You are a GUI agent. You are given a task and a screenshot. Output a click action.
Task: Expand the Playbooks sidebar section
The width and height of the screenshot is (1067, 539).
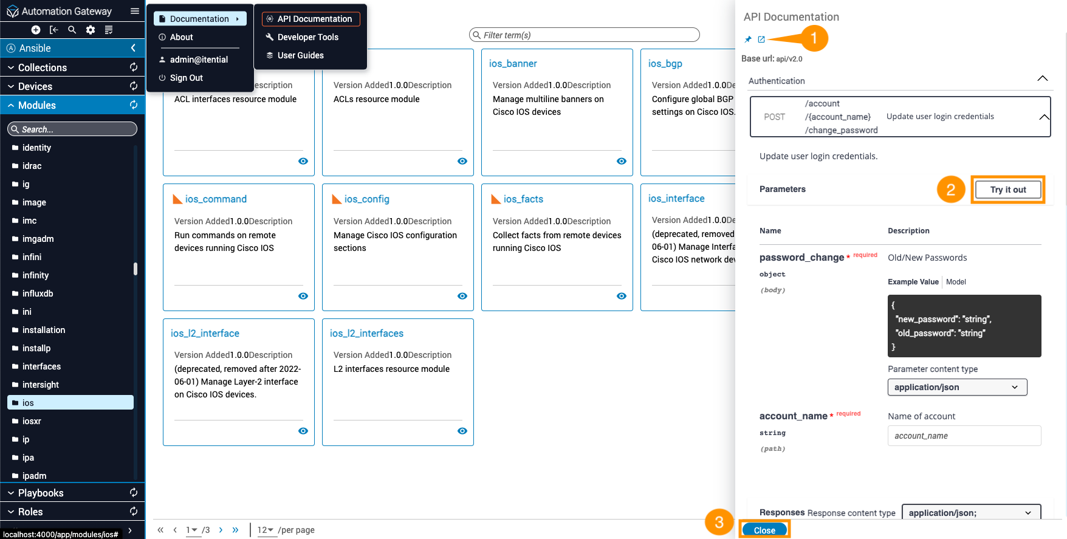pos(41,493)
